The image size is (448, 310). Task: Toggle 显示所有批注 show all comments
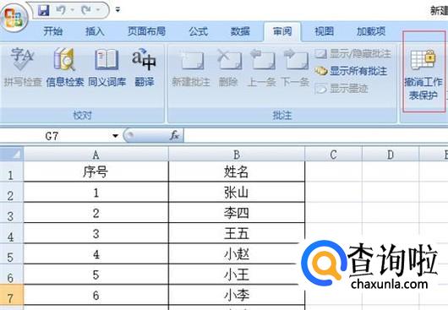pos(351,71)
